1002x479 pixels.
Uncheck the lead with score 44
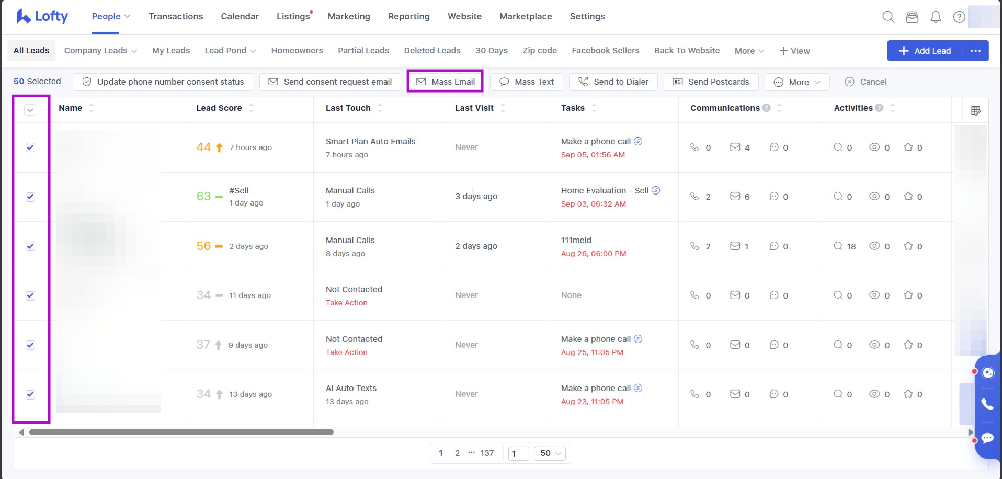pyautogui.click(x=30, y=147)
